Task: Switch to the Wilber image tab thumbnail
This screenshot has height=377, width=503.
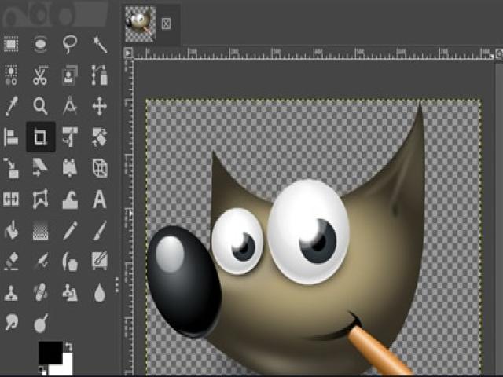Action: 140,24
